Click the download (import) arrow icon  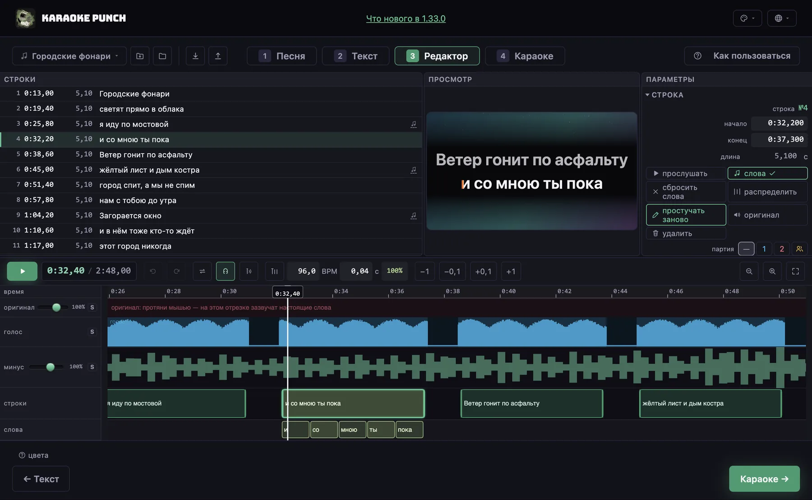tap(195, 56)
